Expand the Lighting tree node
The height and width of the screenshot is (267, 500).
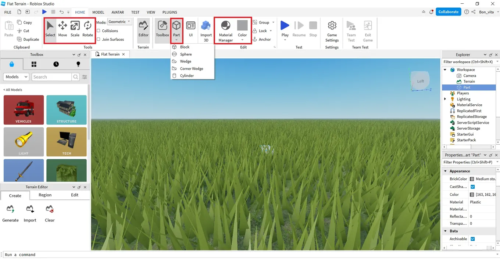(445, 99)
